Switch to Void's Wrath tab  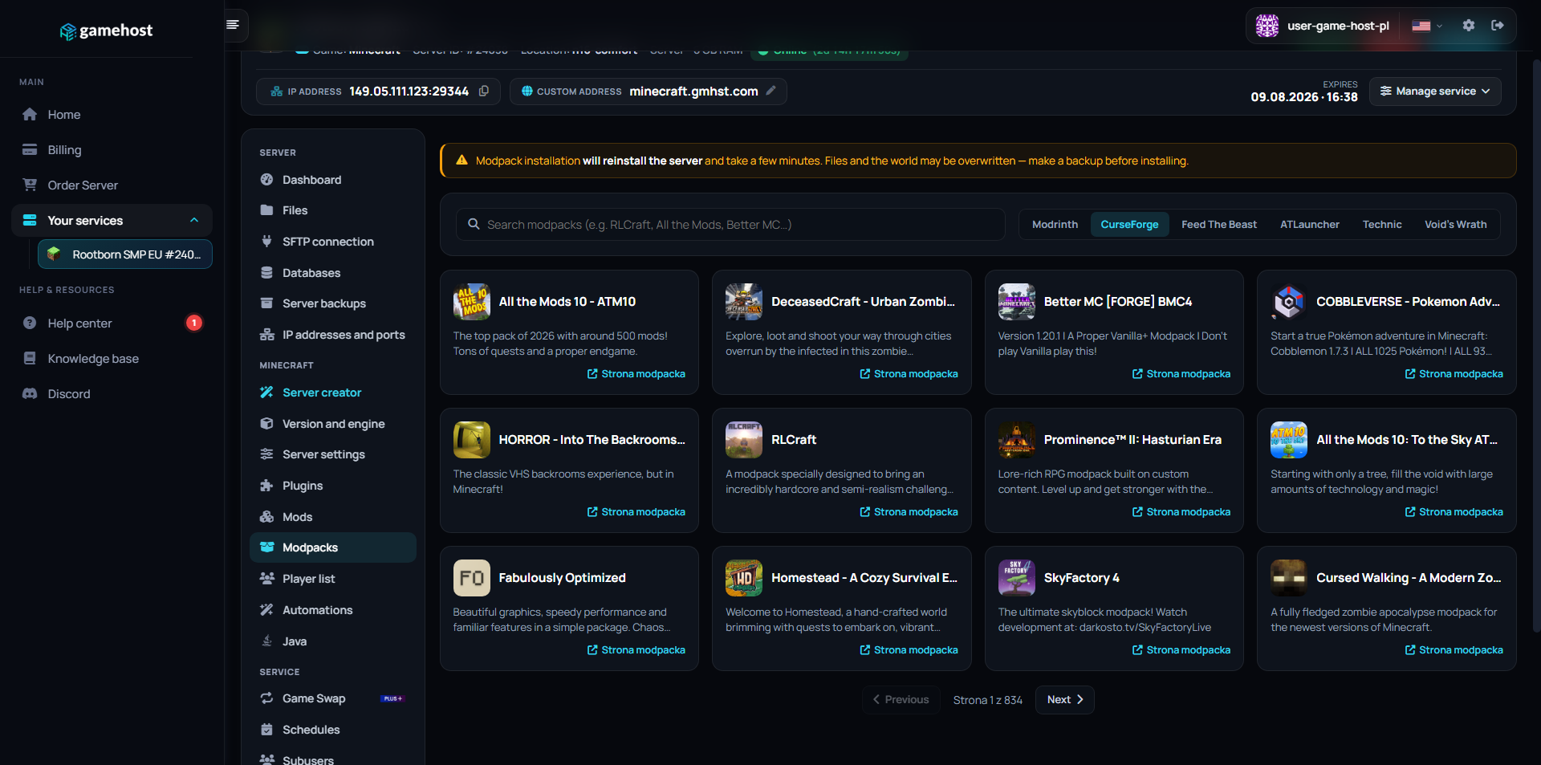pyautogui.click(x=1455, y=225)
